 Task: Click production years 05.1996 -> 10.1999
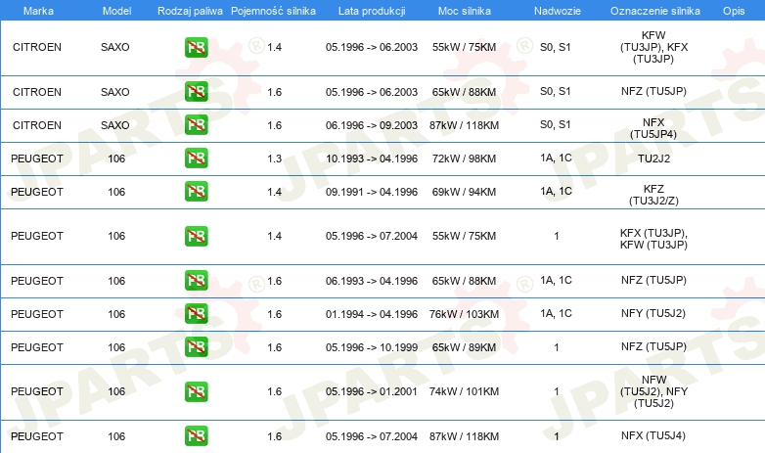372,347
